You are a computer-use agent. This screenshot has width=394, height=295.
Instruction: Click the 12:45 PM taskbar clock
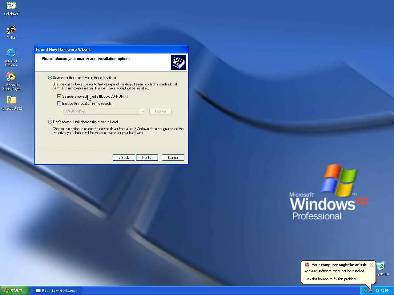(x=382, y=290)
